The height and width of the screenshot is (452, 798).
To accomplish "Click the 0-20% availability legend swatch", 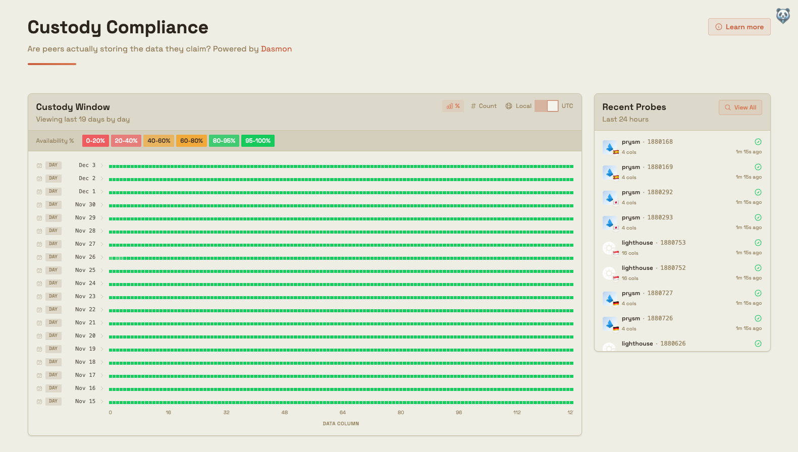I will pos(95,141).
